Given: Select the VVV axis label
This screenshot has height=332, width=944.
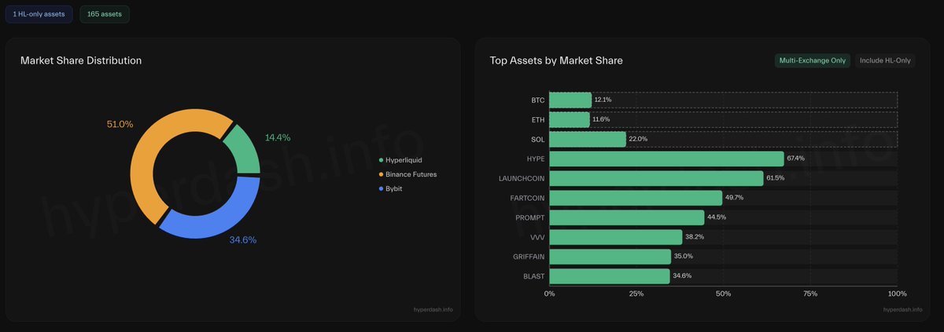Looking at the screenshot, I should [x=537, y=237].
